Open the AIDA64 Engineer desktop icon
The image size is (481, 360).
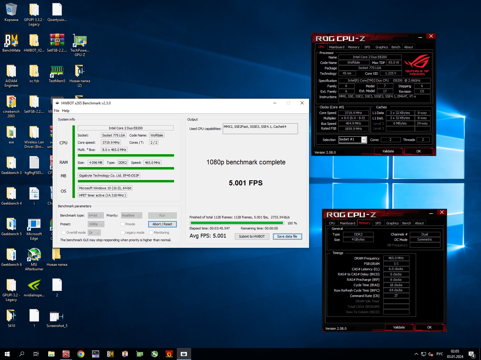pos(11,76)
